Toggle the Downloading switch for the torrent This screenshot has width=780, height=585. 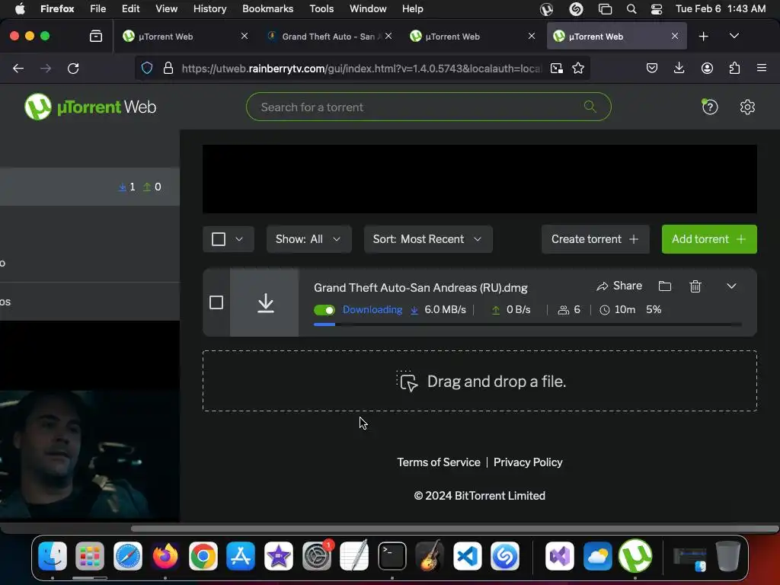[324, 310]
